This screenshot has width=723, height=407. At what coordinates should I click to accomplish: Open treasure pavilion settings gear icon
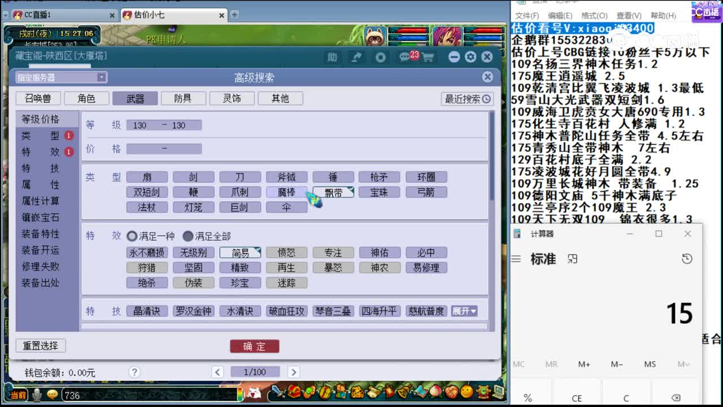(x=471, y=57)
